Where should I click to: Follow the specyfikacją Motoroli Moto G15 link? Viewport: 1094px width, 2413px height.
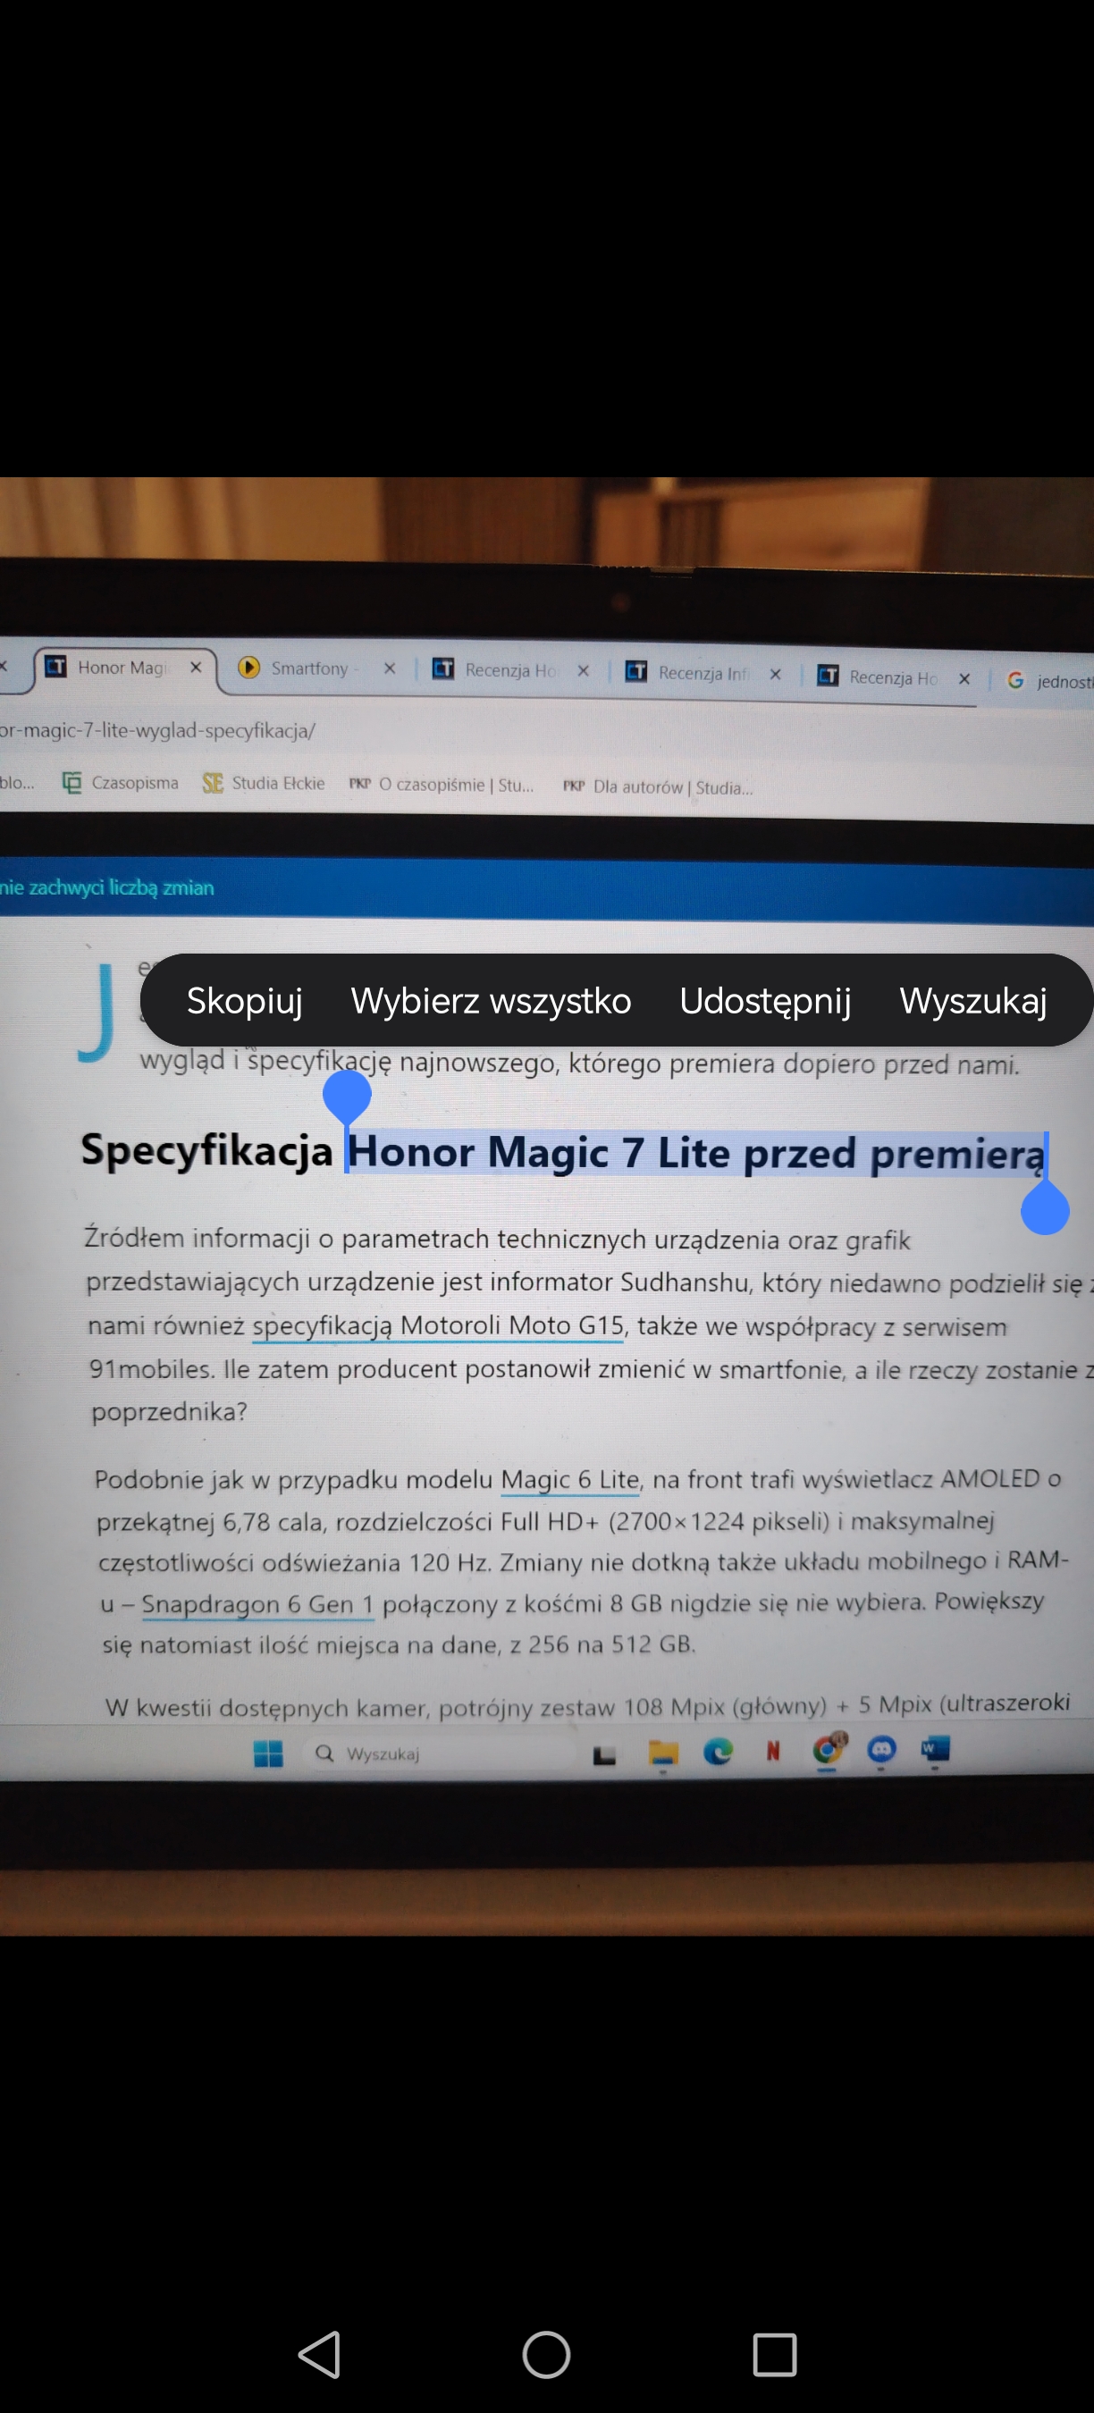[438, 1326]
